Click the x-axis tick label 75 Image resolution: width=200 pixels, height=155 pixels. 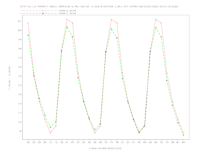point(167,142)
